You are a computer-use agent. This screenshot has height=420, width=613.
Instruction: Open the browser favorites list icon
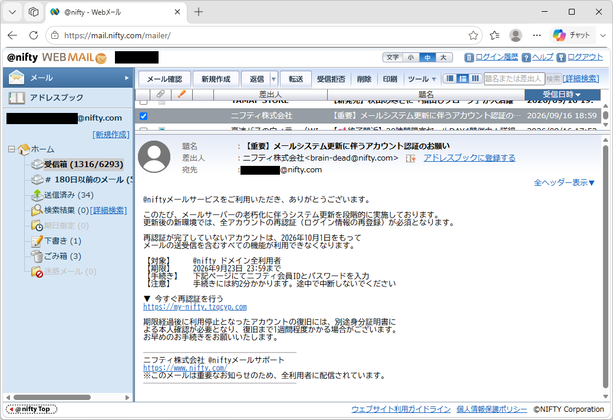(495, 35)
